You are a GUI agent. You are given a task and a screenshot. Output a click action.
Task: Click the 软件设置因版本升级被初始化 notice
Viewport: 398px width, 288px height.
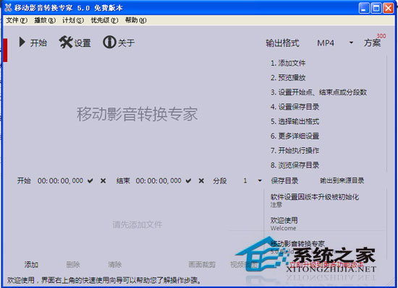tap(315, 197)
